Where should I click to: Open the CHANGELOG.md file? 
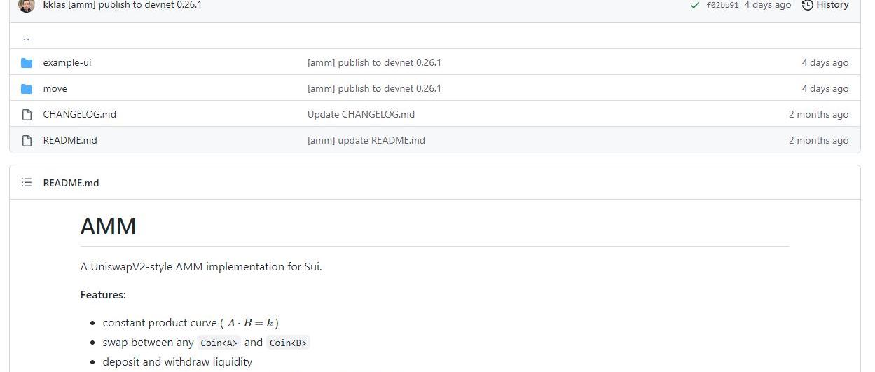click(x=79, y=115)
